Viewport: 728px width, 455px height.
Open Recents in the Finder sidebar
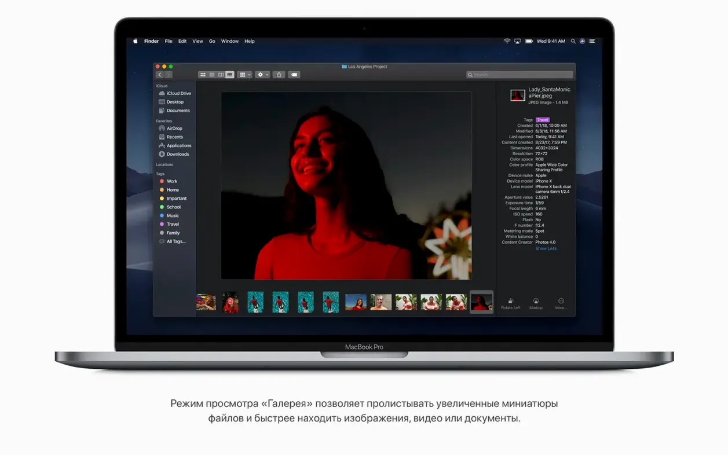(171, 137)
